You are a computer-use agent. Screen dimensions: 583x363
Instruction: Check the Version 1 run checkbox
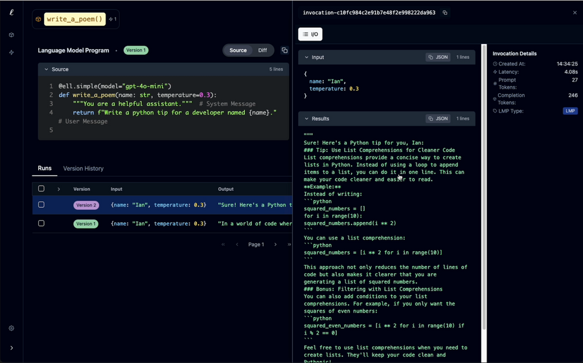[41, 223]
